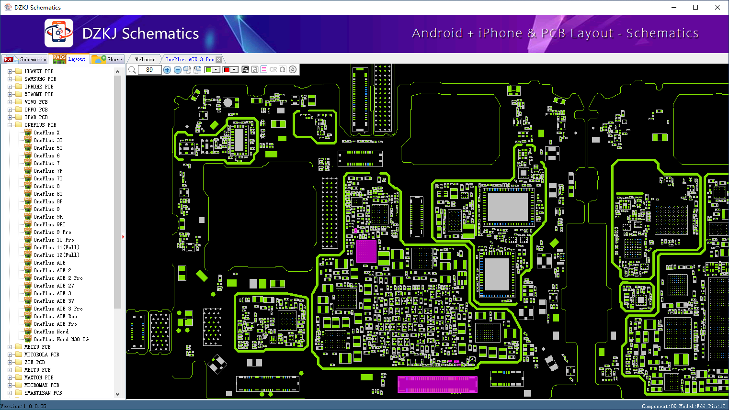Viewport: 729px width, 410px height.
Task: Expand the VIVO PCB tree node
Action: [10, 102]
